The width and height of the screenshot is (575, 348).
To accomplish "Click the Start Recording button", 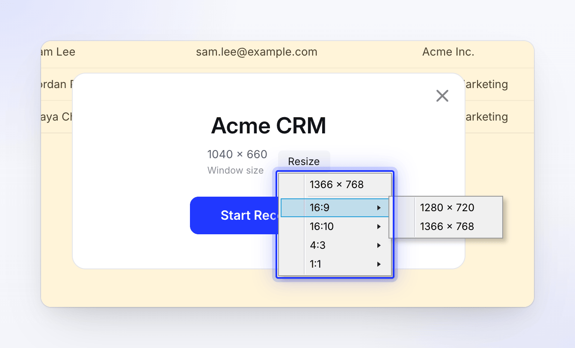I will [x=234, y=215].
